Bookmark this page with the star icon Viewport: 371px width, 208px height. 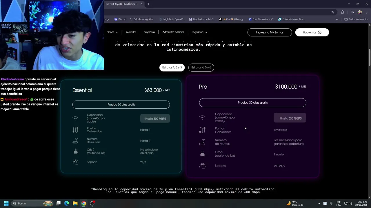[x=333, y=12]
